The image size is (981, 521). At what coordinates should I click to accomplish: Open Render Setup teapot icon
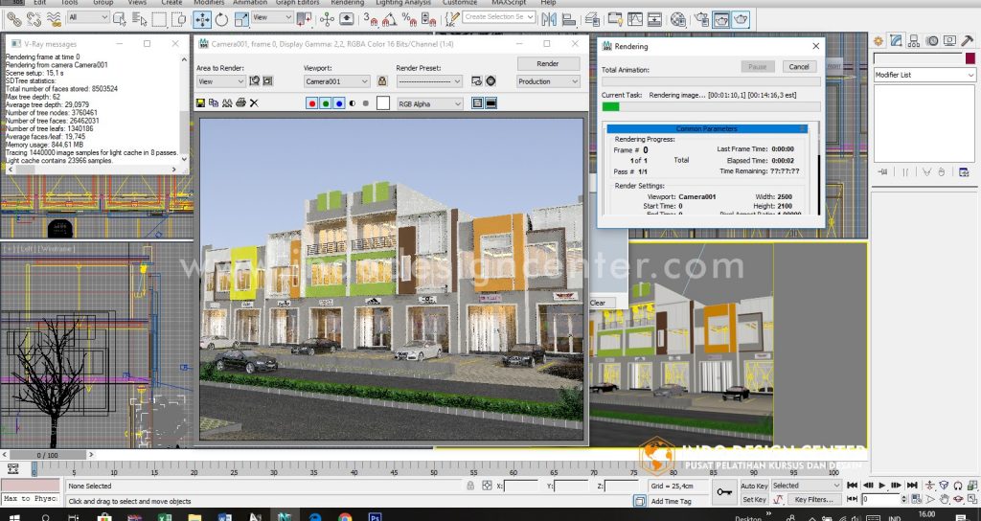[x=701, y=20]
